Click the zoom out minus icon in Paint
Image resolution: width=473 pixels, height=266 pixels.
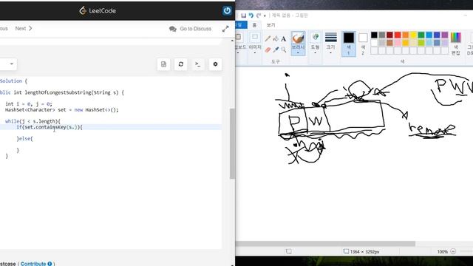pos(453,251)
